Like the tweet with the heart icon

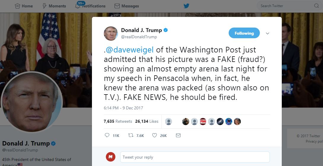(155, 135)
